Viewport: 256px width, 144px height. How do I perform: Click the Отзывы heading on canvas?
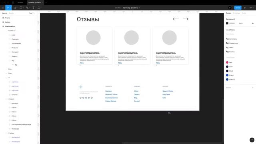click(x=88, y=19)
